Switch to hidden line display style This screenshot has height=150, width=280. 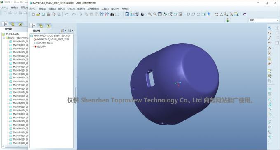(x=193, y=14)
